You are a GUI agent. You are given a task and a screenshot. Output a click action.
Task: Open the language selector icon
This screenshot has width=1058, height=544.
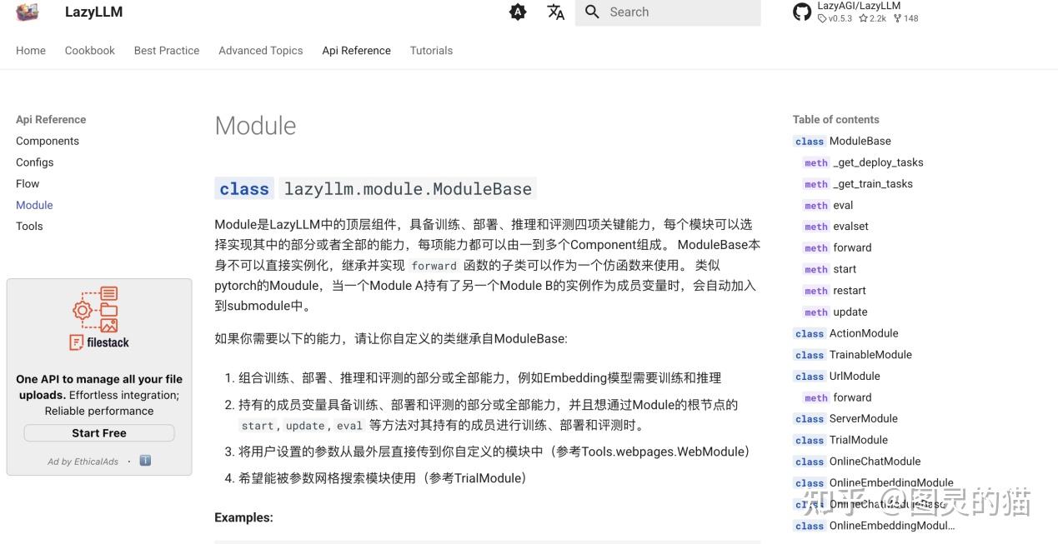(555, 12)
